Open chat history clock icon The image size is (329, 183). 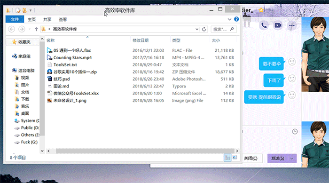[x=295, y=132]
